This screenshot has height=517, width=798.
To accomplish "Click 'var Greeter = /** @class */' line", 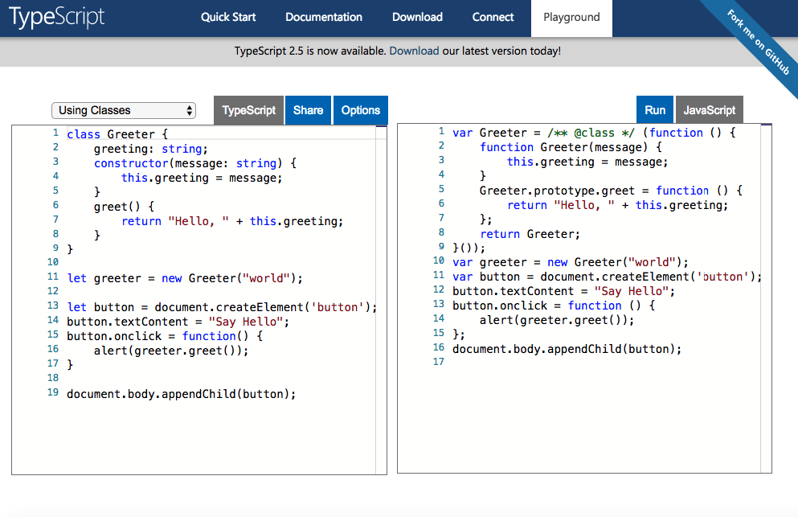I will (594, 133).
